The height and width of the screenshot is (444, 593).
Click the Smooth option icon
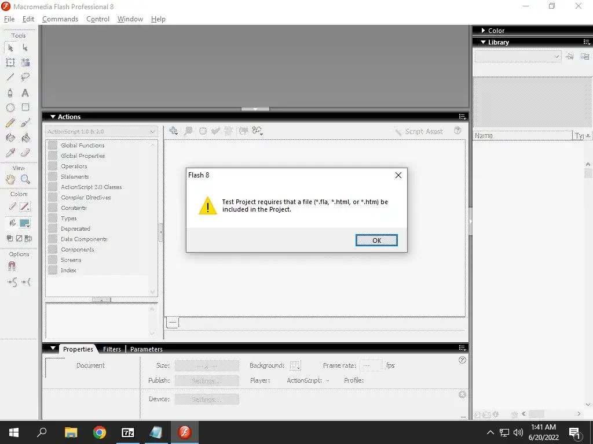tap(12, 282)
